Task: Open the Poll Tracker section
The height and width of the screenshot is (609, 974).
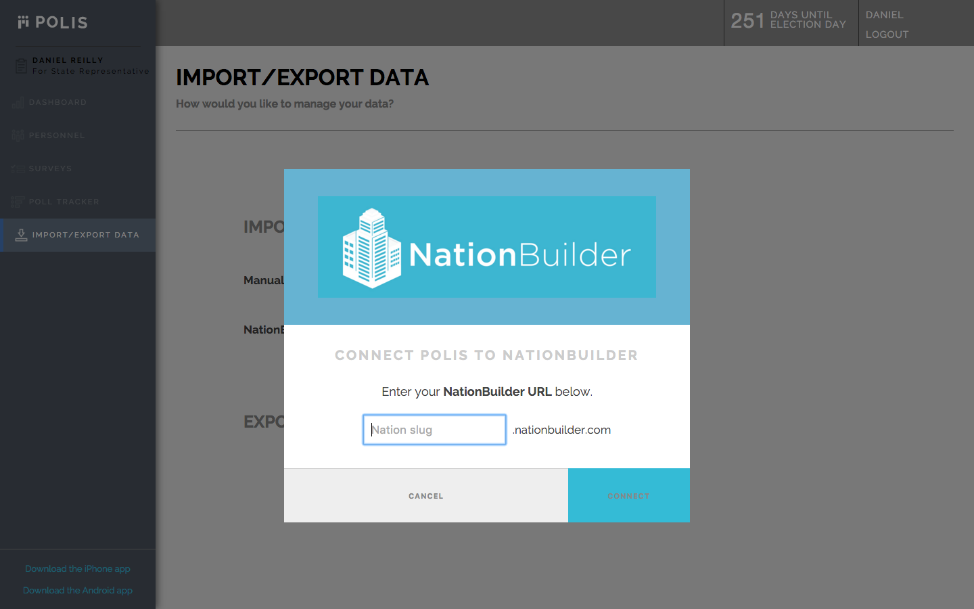Action: click(78, 202)
